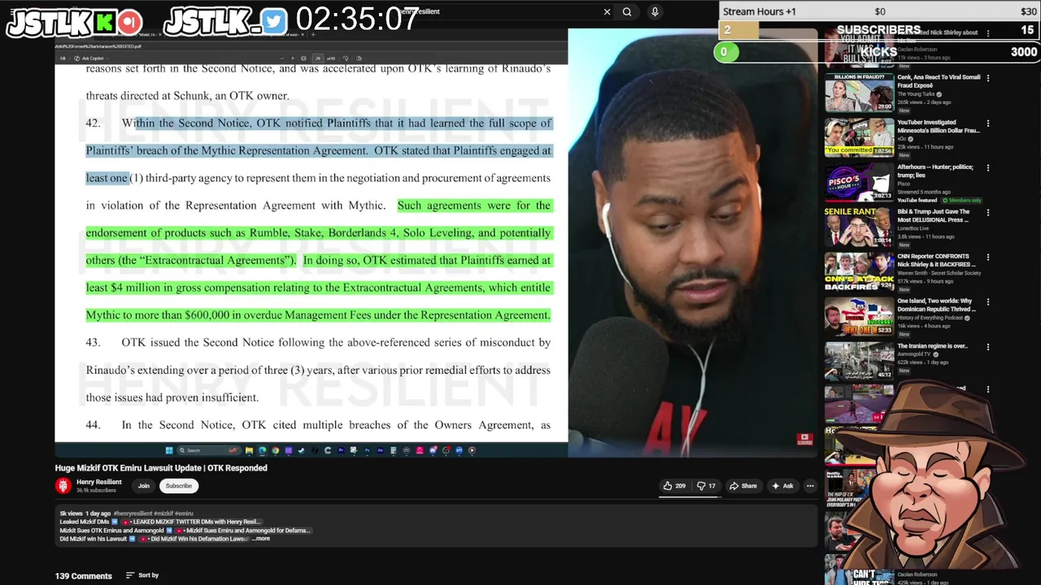The height and width of the screenshot is (585, 1041).
Task: Click the Members only badge
Action: click(x=962, y=200)
